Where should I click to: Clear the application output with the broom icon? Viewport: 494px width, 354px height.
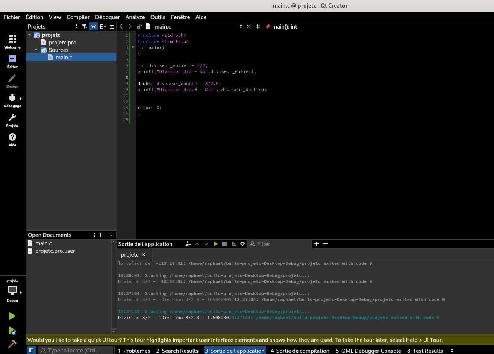point(188,244)
